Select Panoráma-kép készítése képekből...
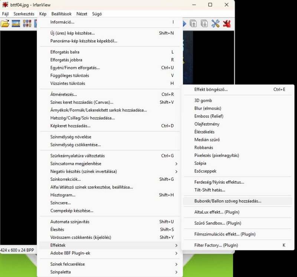297x277 pixels. [x=110, y=41]
